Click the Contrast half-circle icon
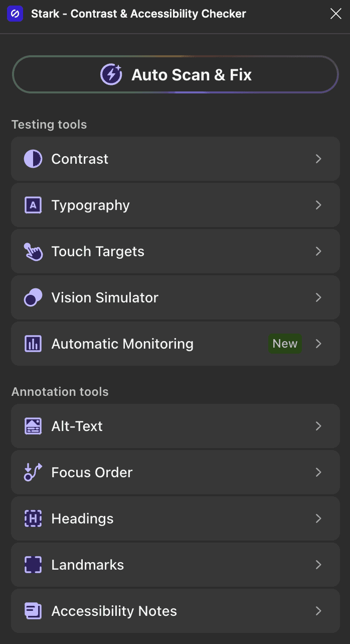350x644 pixels. 33,159
